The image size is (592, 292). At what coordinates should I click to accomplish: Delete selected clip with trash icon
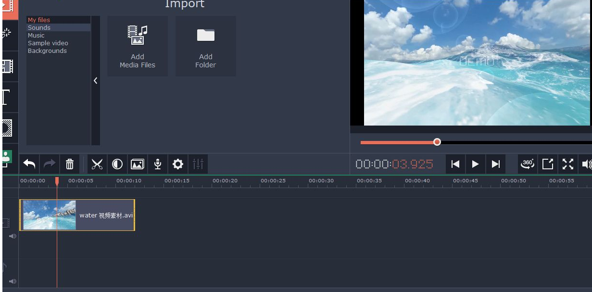(x=70, y=165)
